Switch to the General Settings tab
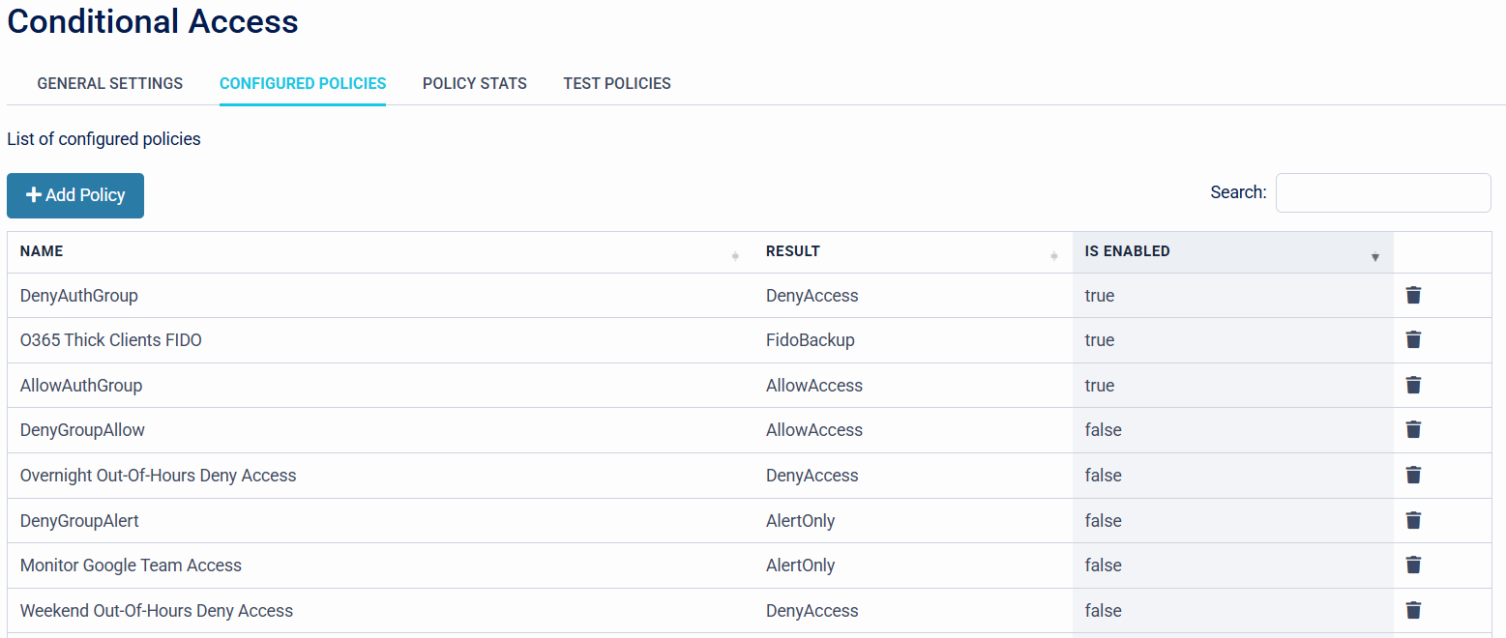The width and height of the screenshot is (1506, 638). click(109, 83)
